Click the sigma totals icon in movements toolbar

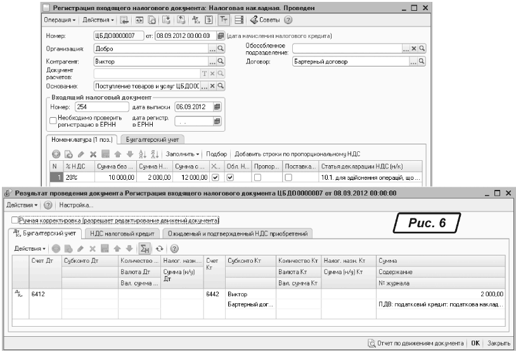143,248
